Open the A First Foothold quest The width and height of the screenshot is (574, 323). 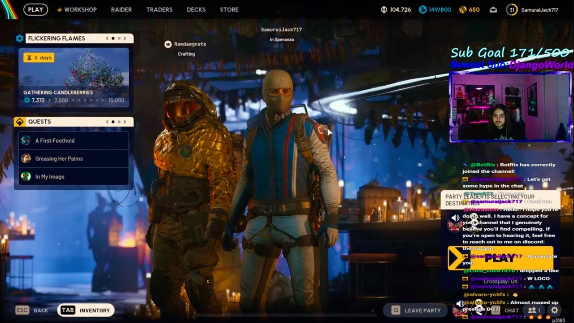click(74, 140)
